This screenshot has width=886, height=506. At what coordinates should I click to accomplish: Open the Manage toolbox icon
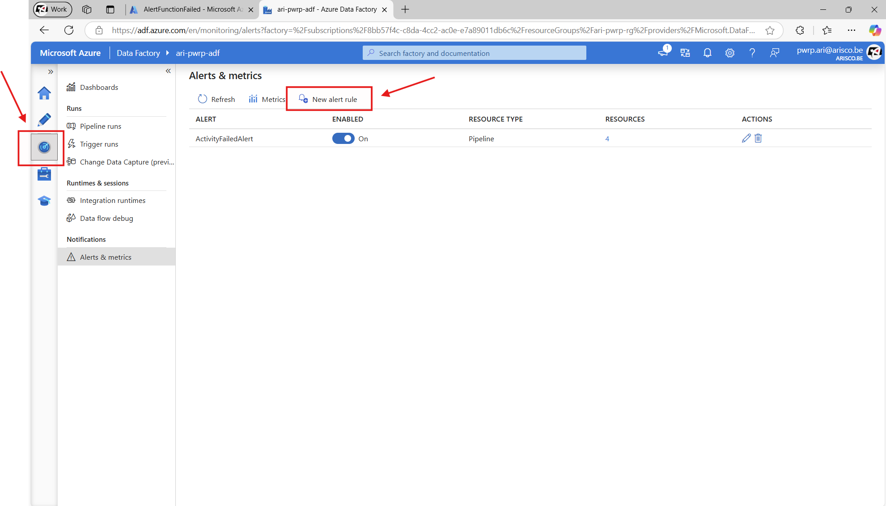tap(44, 174)
